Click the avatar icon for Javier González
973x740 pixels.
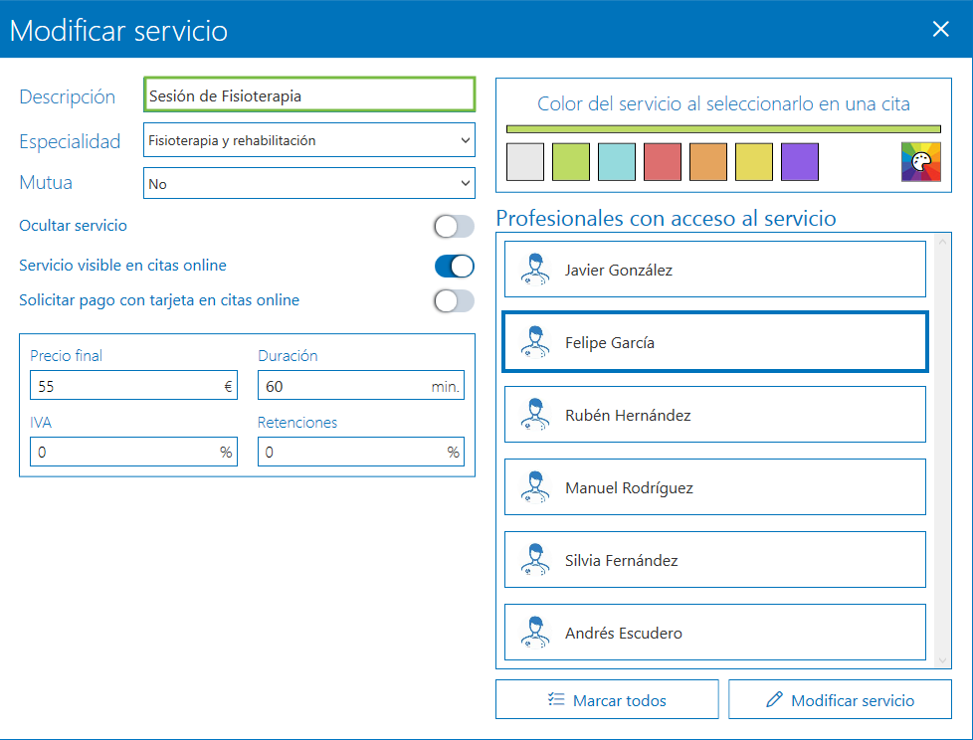pos(535,269)
